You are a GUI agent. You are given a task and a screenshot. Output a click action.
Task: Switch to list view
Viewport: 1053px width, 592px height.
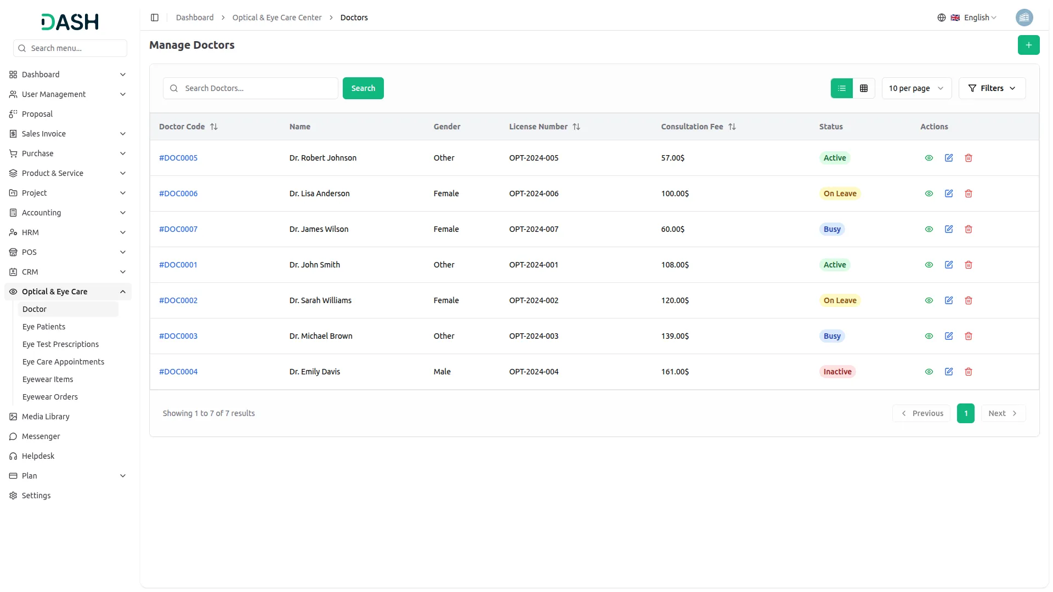(842, 88)
